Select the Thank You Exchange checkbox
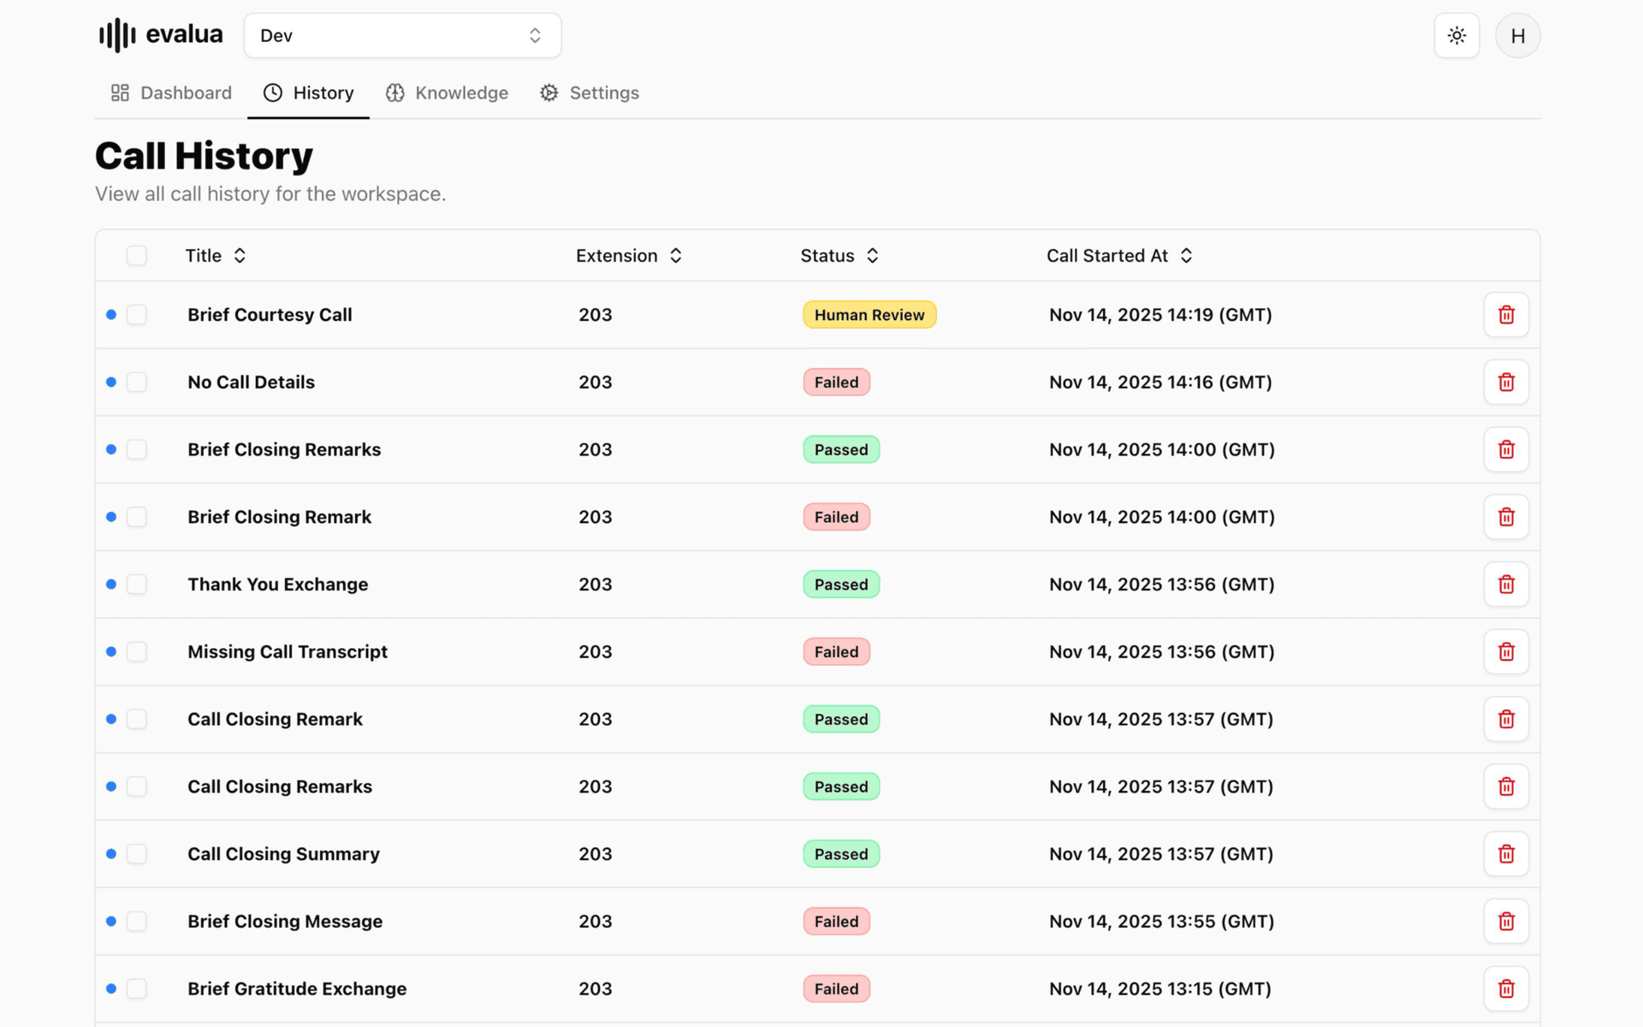 point(136,585)
